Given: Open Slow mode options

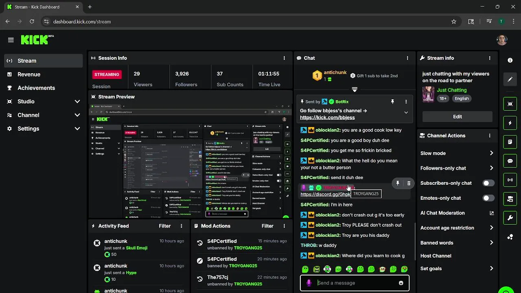Looking at the screenshot, I should (x=457, y=153).
